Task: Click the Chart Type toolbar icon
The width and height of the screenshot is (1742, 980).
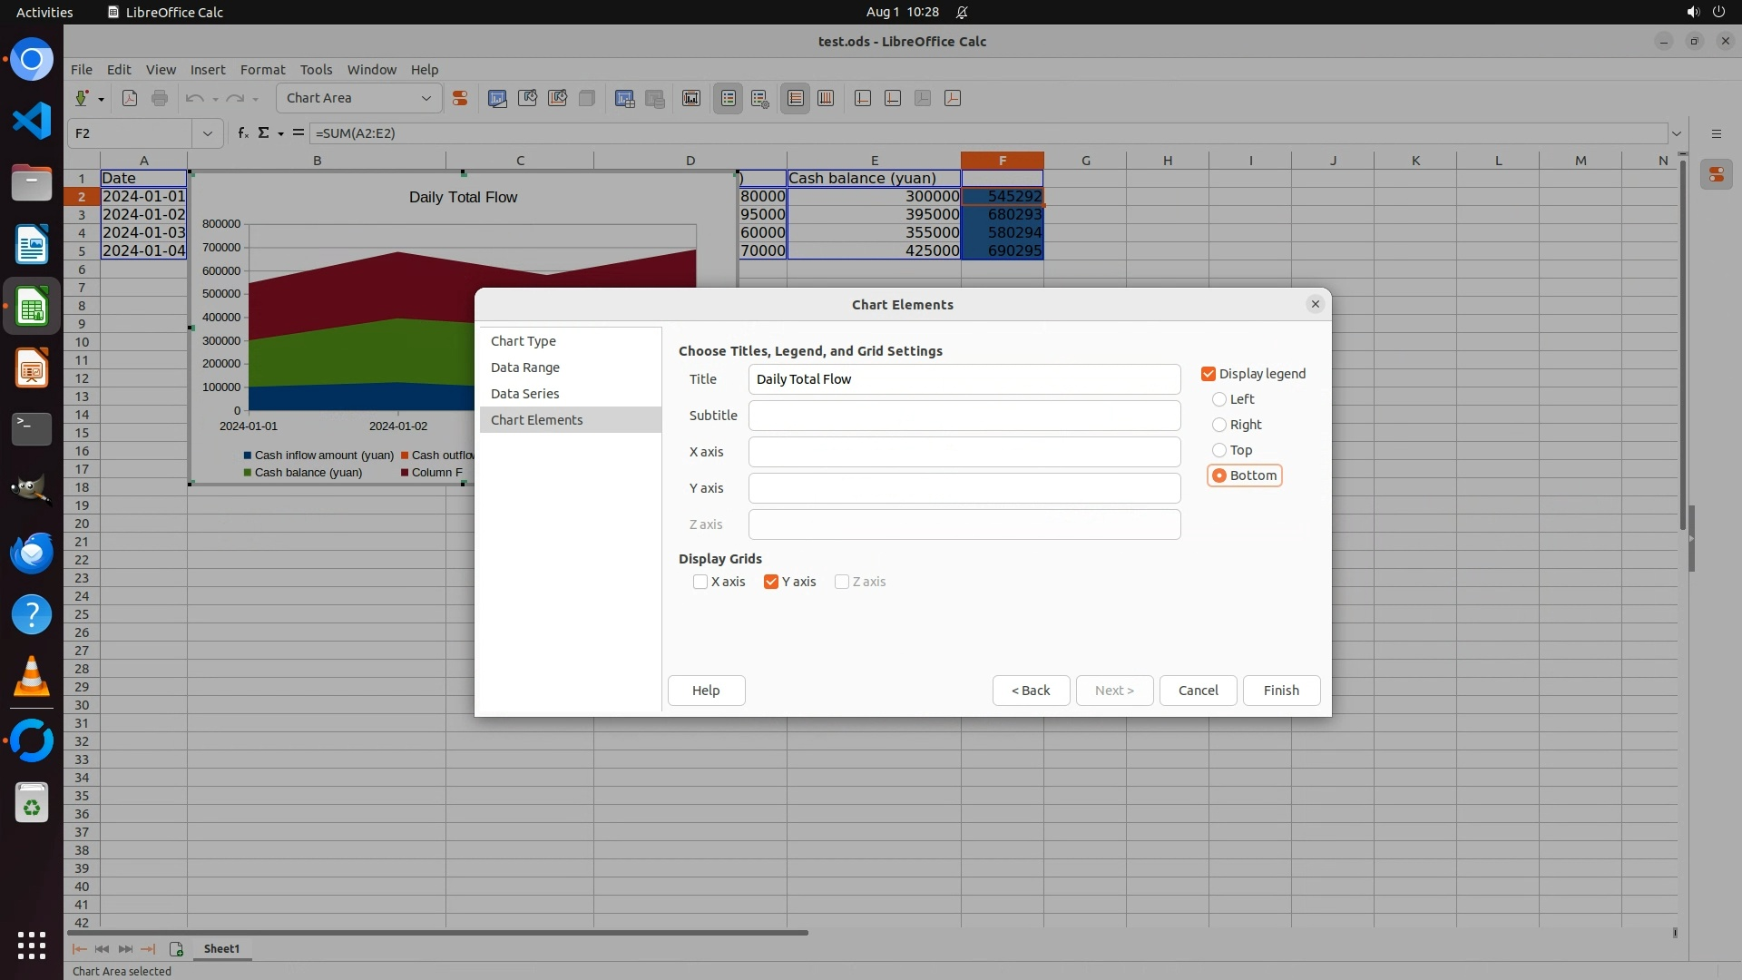Action: click(497, 98)
